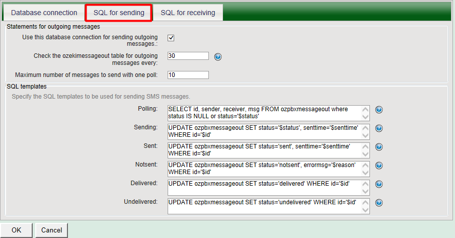Open help for the Sending SQL template
Screen dimensions: 455x238
tap(380, 128)
